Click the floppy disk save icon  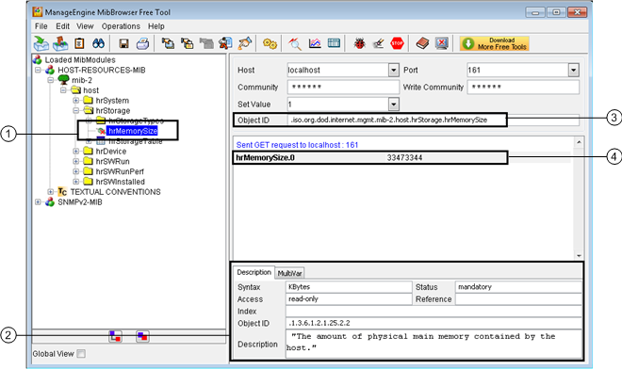(x=123, y=43)
